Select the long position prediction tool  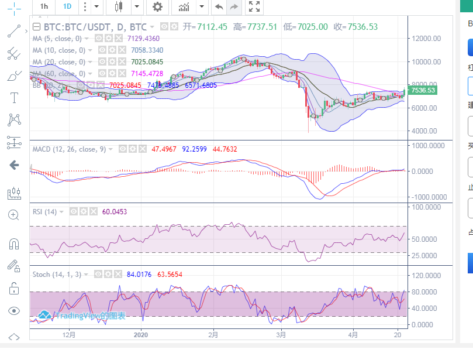click(x=14, y=142)
